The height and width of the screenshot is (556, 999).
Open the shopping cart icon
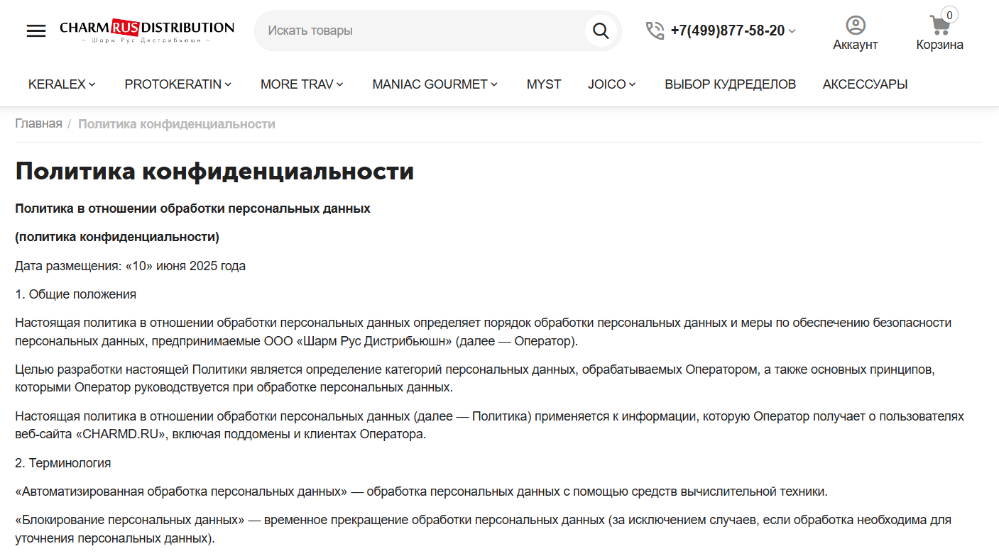939,26
